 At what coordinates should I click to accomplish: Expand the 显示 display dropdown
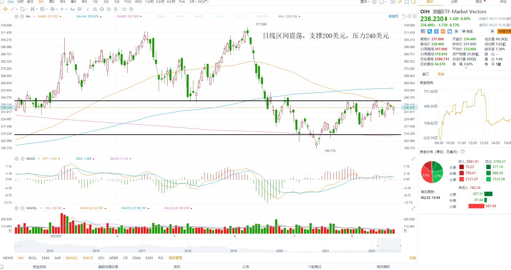(x=365, y=2)
